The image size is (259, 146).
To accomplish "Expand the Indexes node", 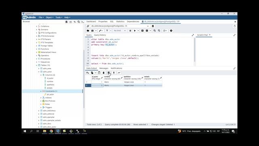I will [41, 98].
